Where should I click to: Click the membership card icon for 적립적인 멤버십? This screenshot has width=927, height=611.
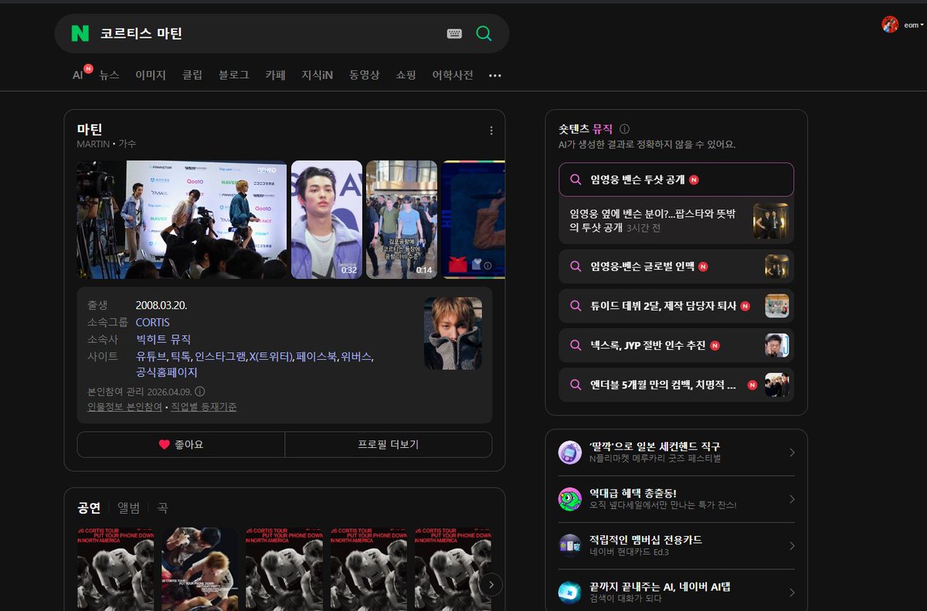click(x=570, y=545)
